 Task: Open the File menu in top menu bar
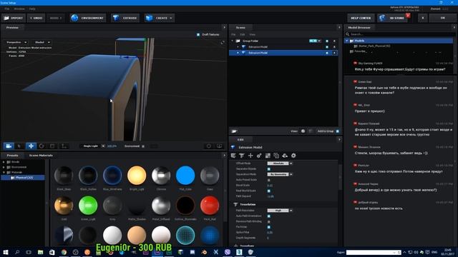tap(7, 9)
